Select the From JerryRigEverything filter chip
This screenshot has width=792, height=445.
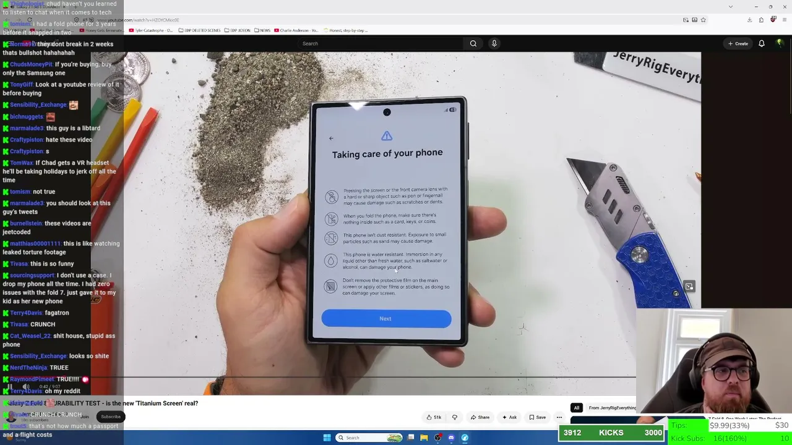pyautogui.click(x=612, y=408)
